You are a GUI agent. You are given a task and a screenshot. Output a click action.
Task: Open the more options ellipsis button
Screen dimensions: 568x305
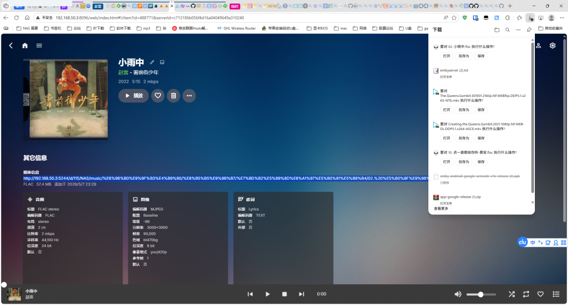(x=189, y=96)
